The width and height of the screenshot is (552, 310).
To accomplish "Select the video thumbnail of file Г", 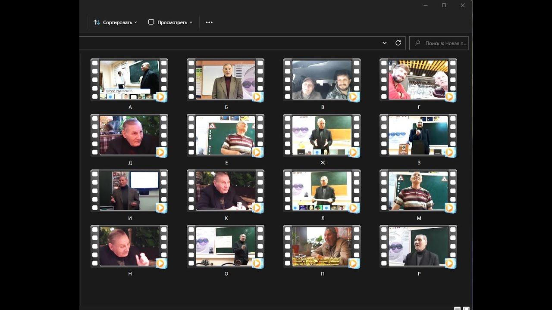I will [x=418, y=80].
